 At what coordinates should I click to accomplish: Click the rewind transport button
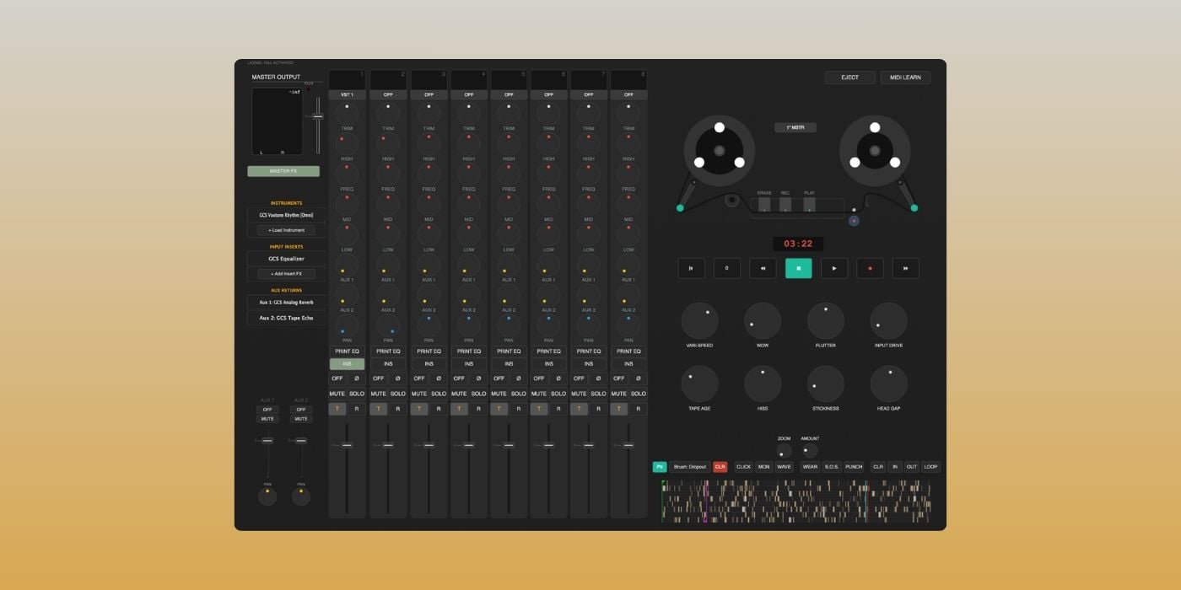coord(763,268)
